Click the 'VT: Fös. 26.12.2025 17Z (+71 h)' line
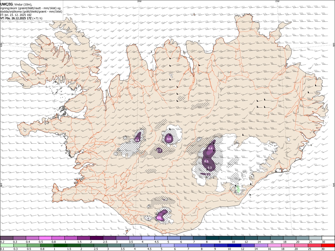Screen dimensions: 335x251 [x=21, y=18]
